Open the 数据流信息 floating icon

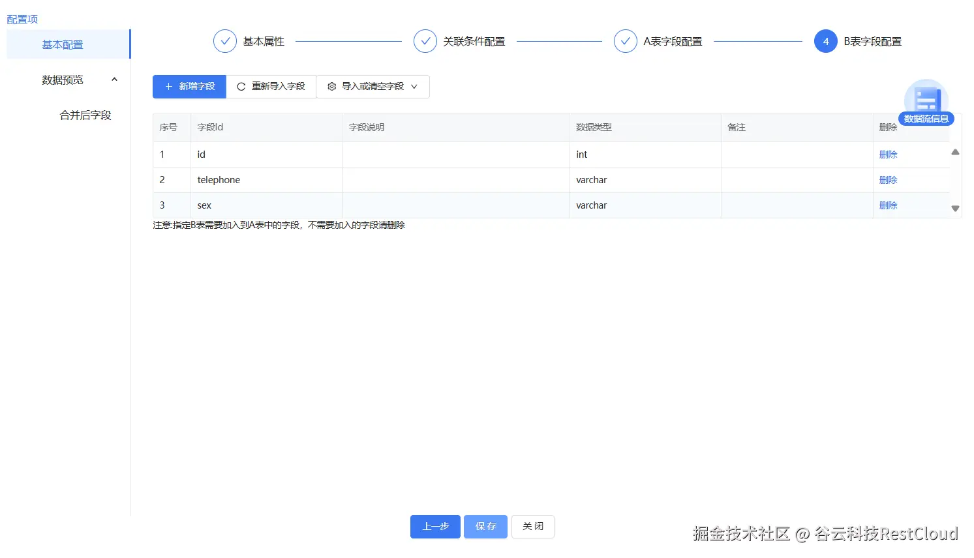coord(926,102)
